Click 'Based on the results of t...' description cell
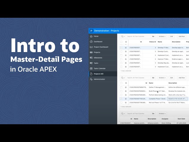The height and width of the screenshot is (142, 189). tap(177, 99)
